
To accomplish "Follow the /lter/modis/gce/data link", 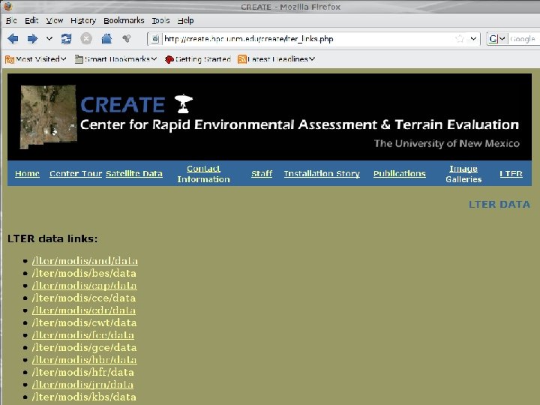I will click(84, 347).
